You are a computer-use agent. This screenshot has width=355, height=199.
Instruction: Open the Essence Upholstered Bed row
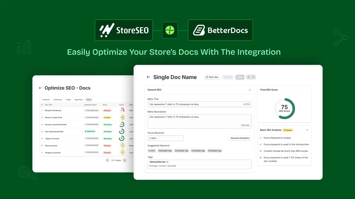(87, 124)
